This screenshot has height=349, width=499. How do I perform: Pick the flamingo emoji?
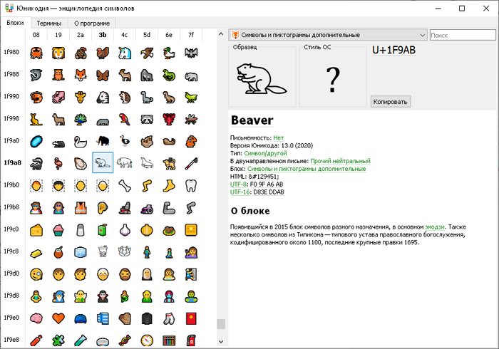[x=58, y=162]
